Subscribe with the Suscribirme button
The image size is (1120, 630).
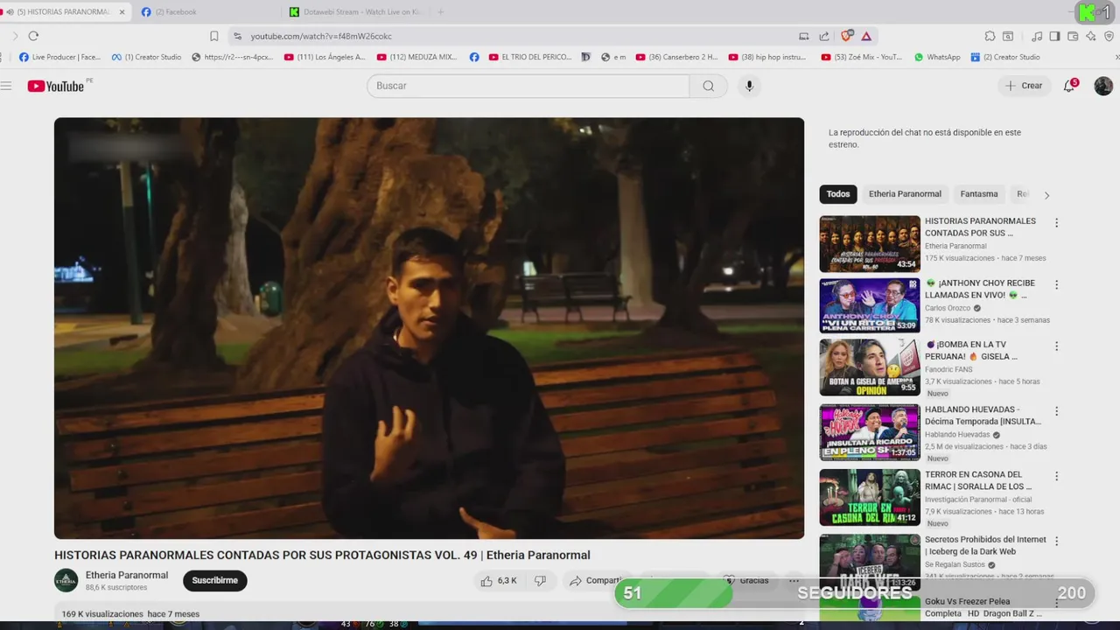215,580
